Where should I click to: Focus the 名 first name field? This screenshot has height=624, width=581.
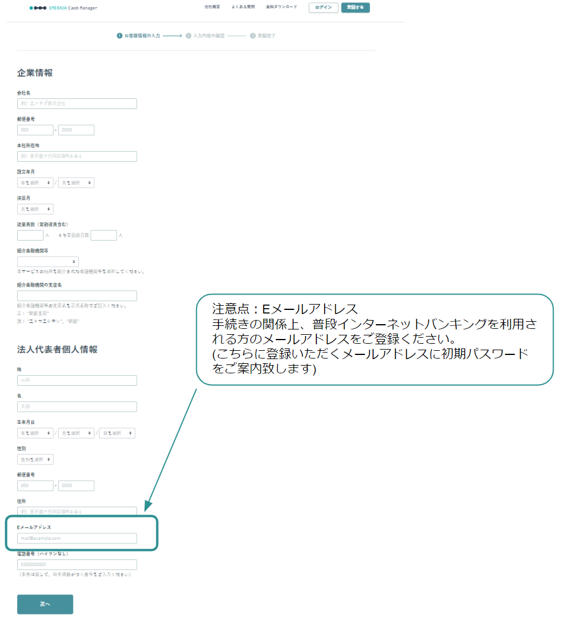(77, 407)
